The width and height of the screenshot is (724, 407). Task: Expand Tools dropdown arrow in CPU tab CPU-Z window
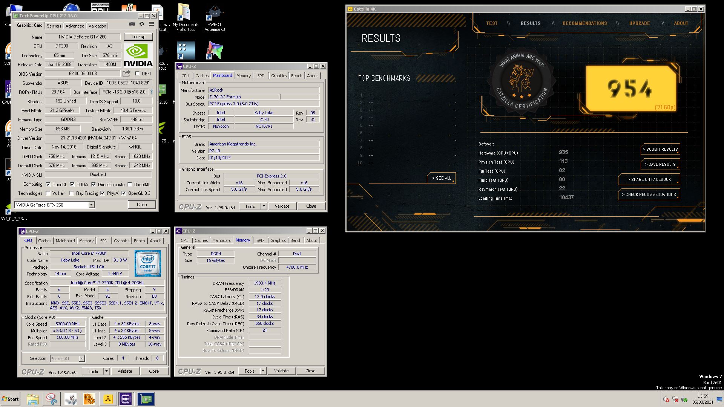[106, 371]
